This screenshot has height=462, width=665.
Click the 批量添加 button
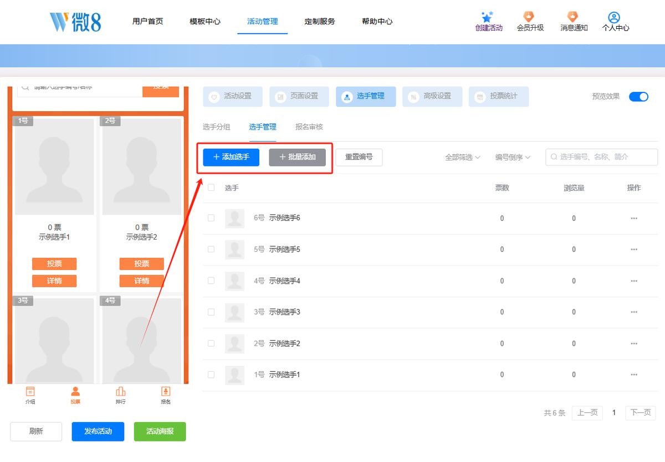298,157
